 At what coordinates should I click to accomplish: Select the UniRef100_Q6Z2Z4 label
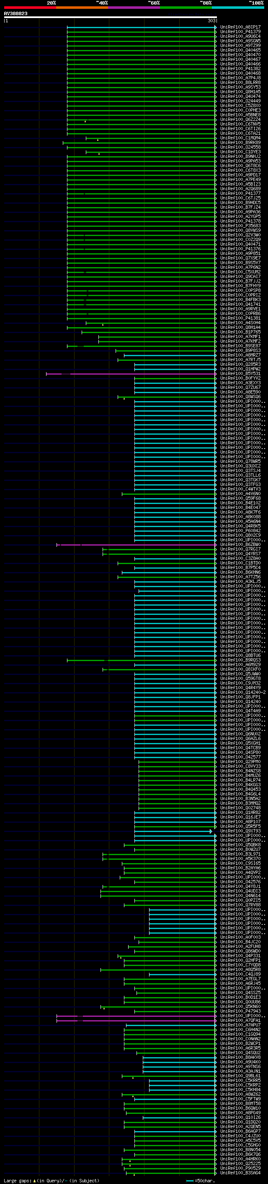[x=240, y=120]
